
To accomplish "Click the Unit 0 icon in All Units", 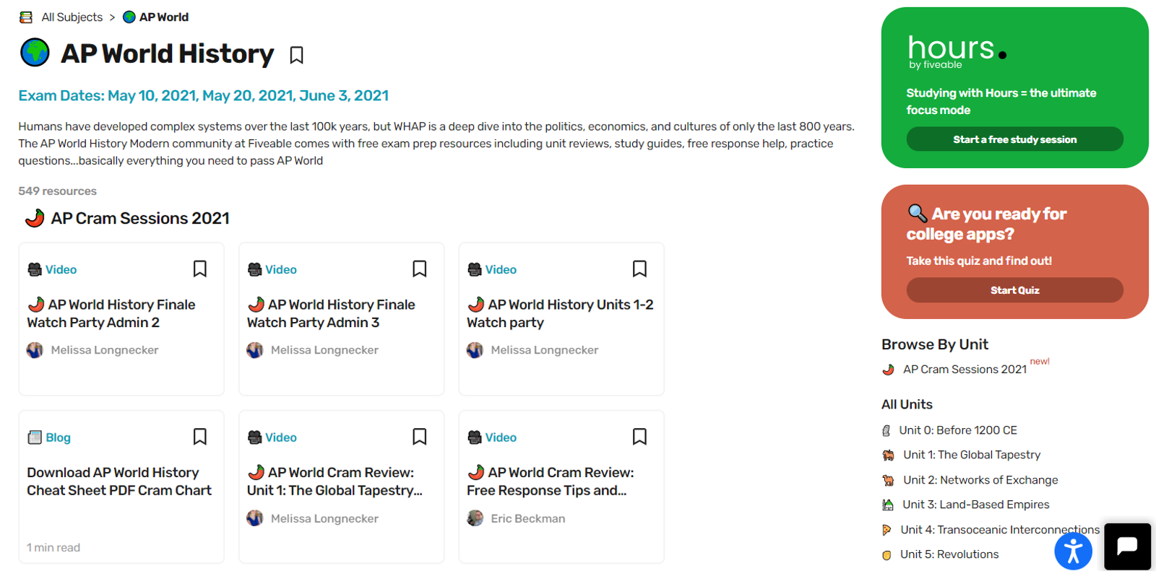I will pyautogui.click(x=887, y=431).
